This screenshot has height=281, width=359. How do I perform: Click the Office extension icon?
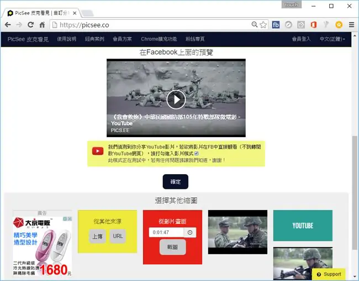tap(314, 25)
